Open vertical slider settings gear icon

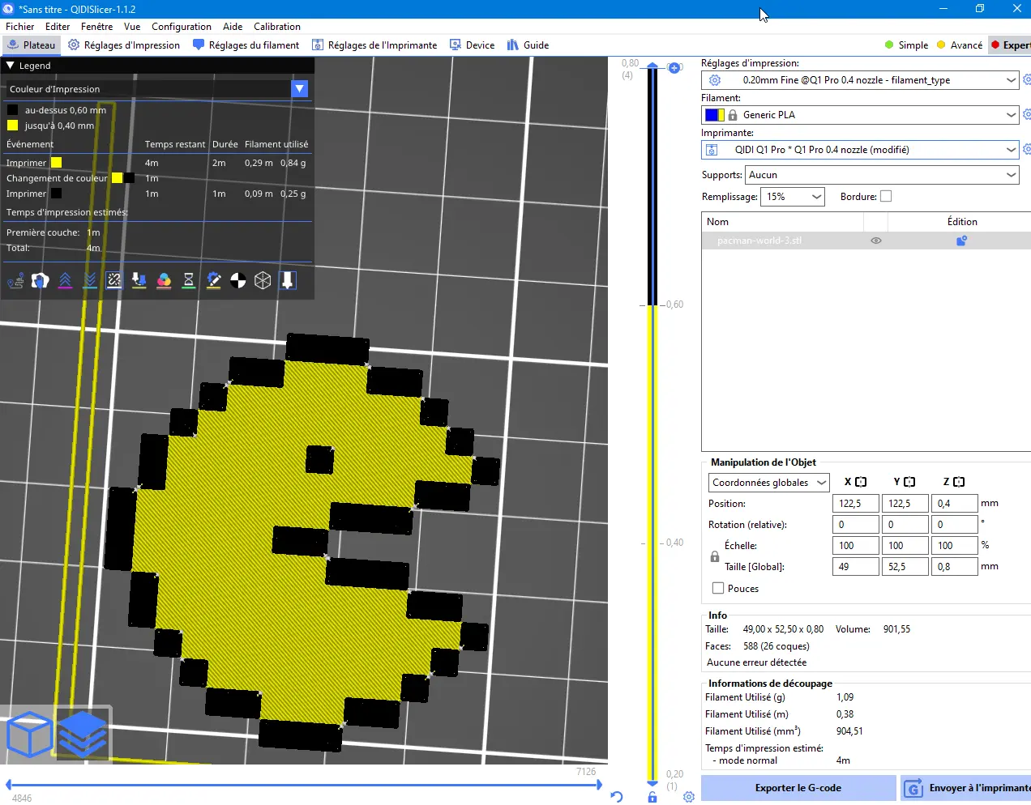[x=689, y=797]
